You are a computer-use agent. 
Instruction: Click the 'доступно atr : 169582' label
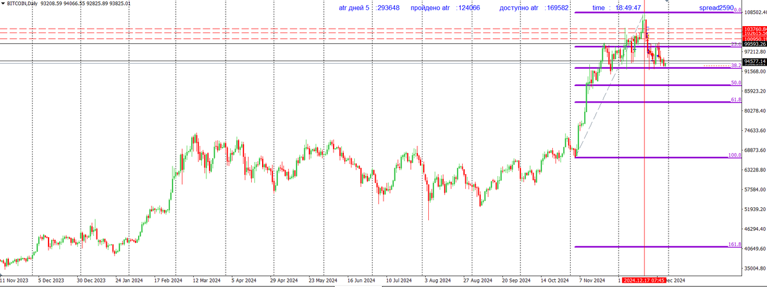534,8
